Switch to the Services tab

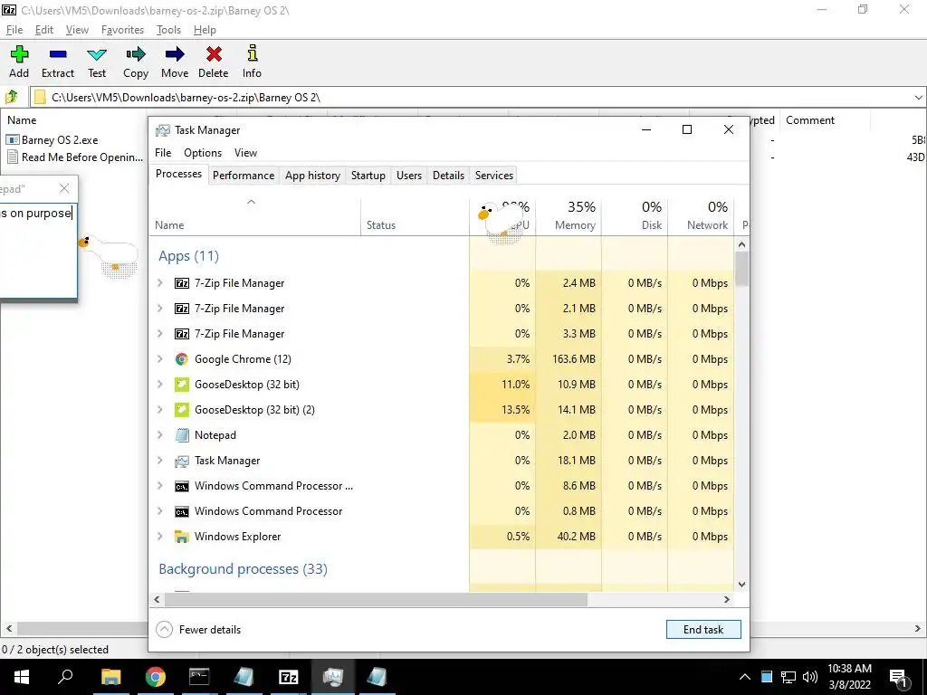click(494, 176)
